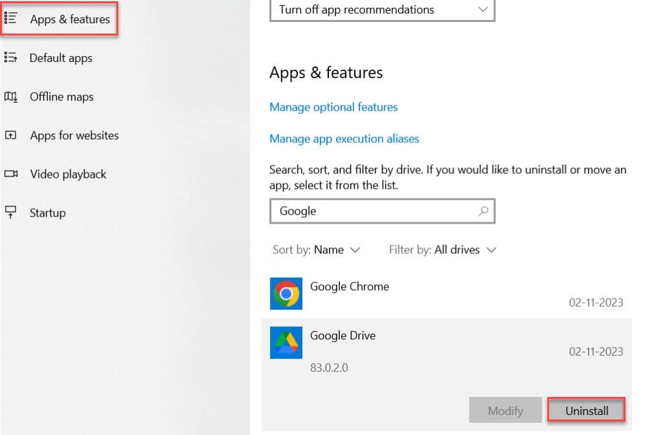This screenshot has height=435, width=663.
Task: Switch to Video playback settings
Action: [68, 175]
